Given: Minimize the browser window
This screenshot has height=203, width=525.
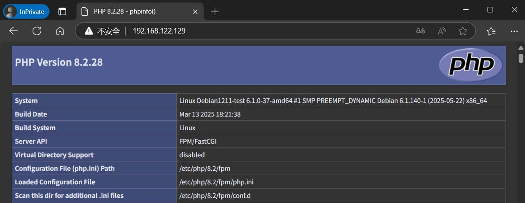Looking at the screenshot, I should click(465, 9).
